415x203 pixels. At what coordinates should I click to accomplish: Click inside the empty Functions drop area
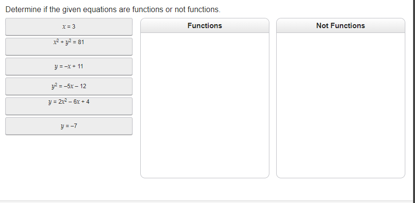pos(205,105)
